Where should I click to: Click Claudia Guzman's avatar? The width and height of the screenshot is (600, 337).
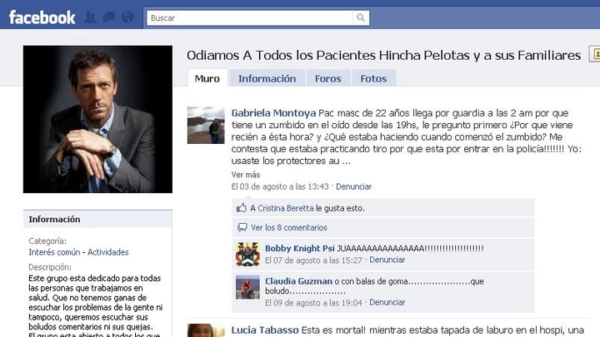[247, 287]
